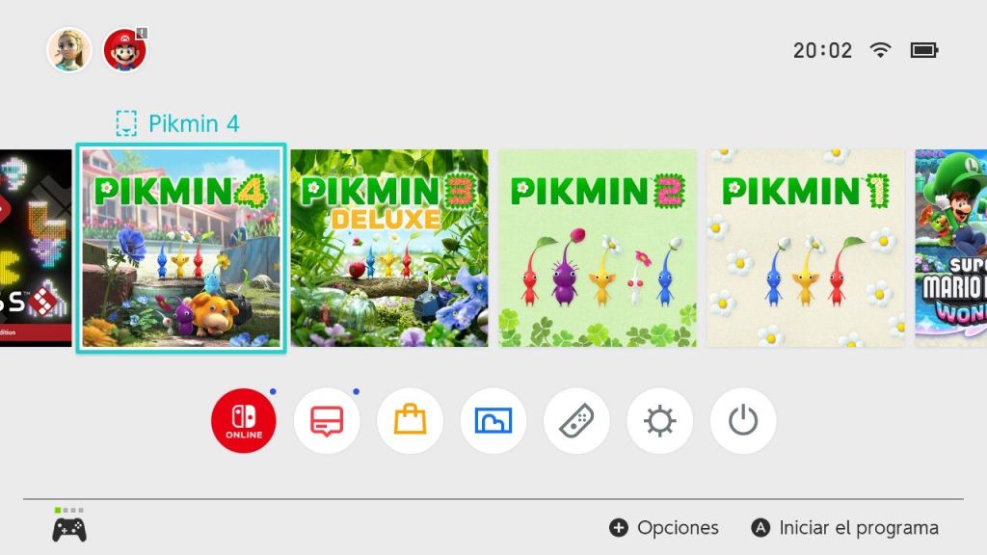The image size is (987, 555).
Task: Select the Zelda user profile avatar
Action: click(x=69, y=50)
